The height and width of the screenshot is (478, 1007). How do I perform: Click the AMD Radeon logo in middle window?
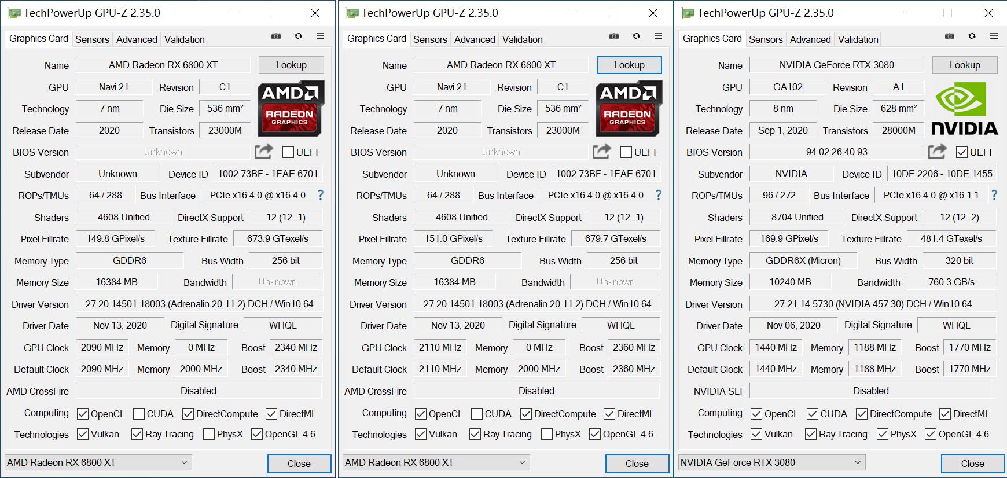click(629, 108)
